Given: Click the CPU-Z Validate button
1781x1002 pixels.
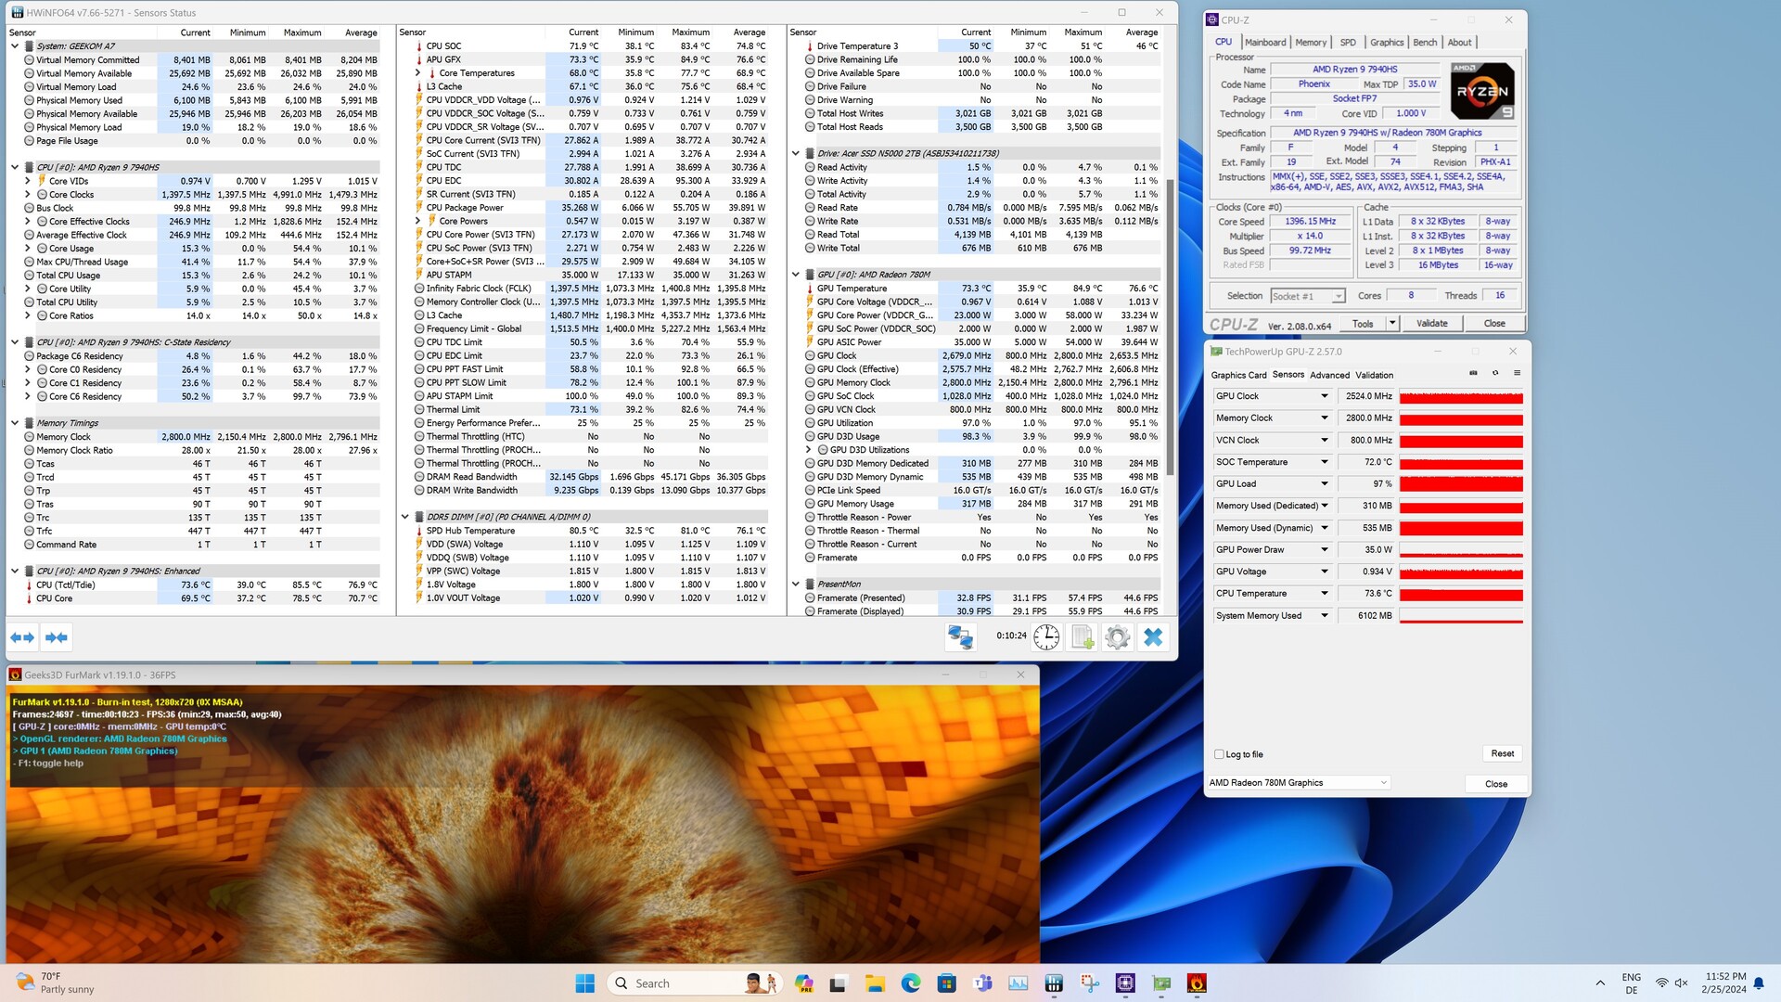Looking at the screenshot, I should click(x=1431, y=323).
